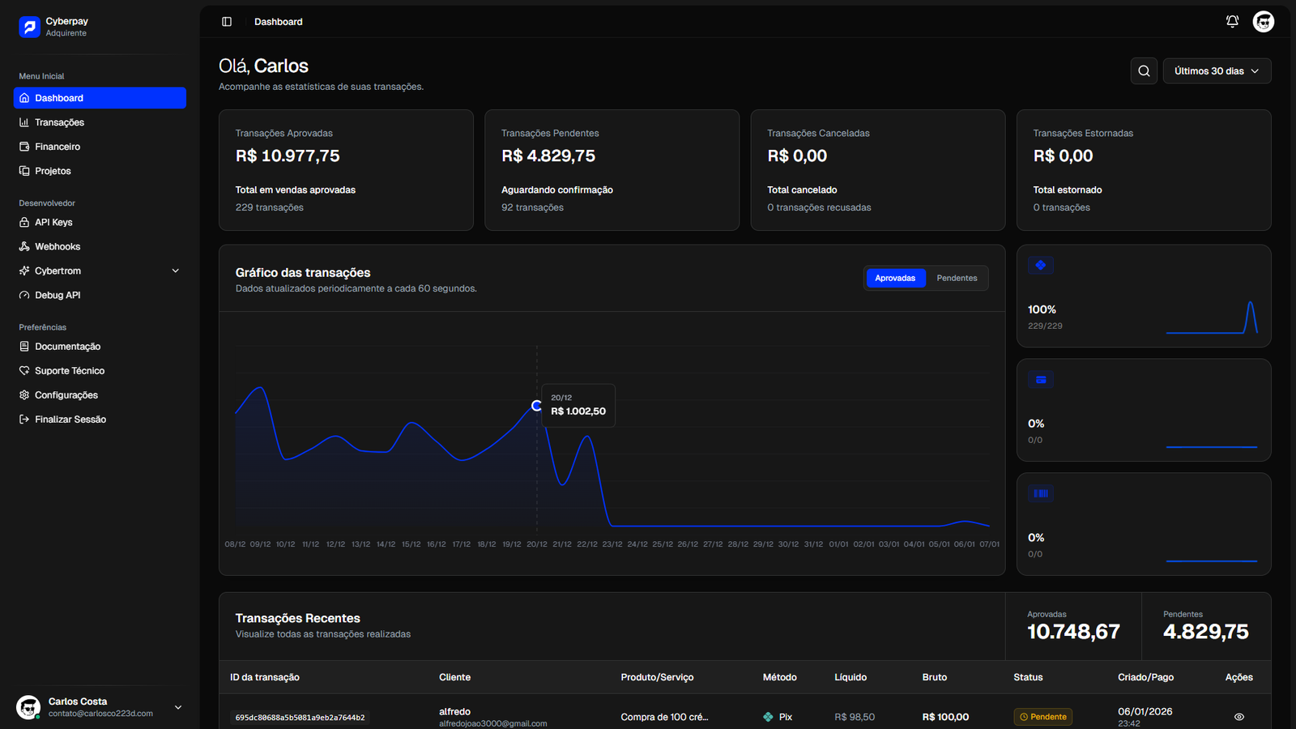Toggle the sidebar collapse icon

[x=227, y=22]
